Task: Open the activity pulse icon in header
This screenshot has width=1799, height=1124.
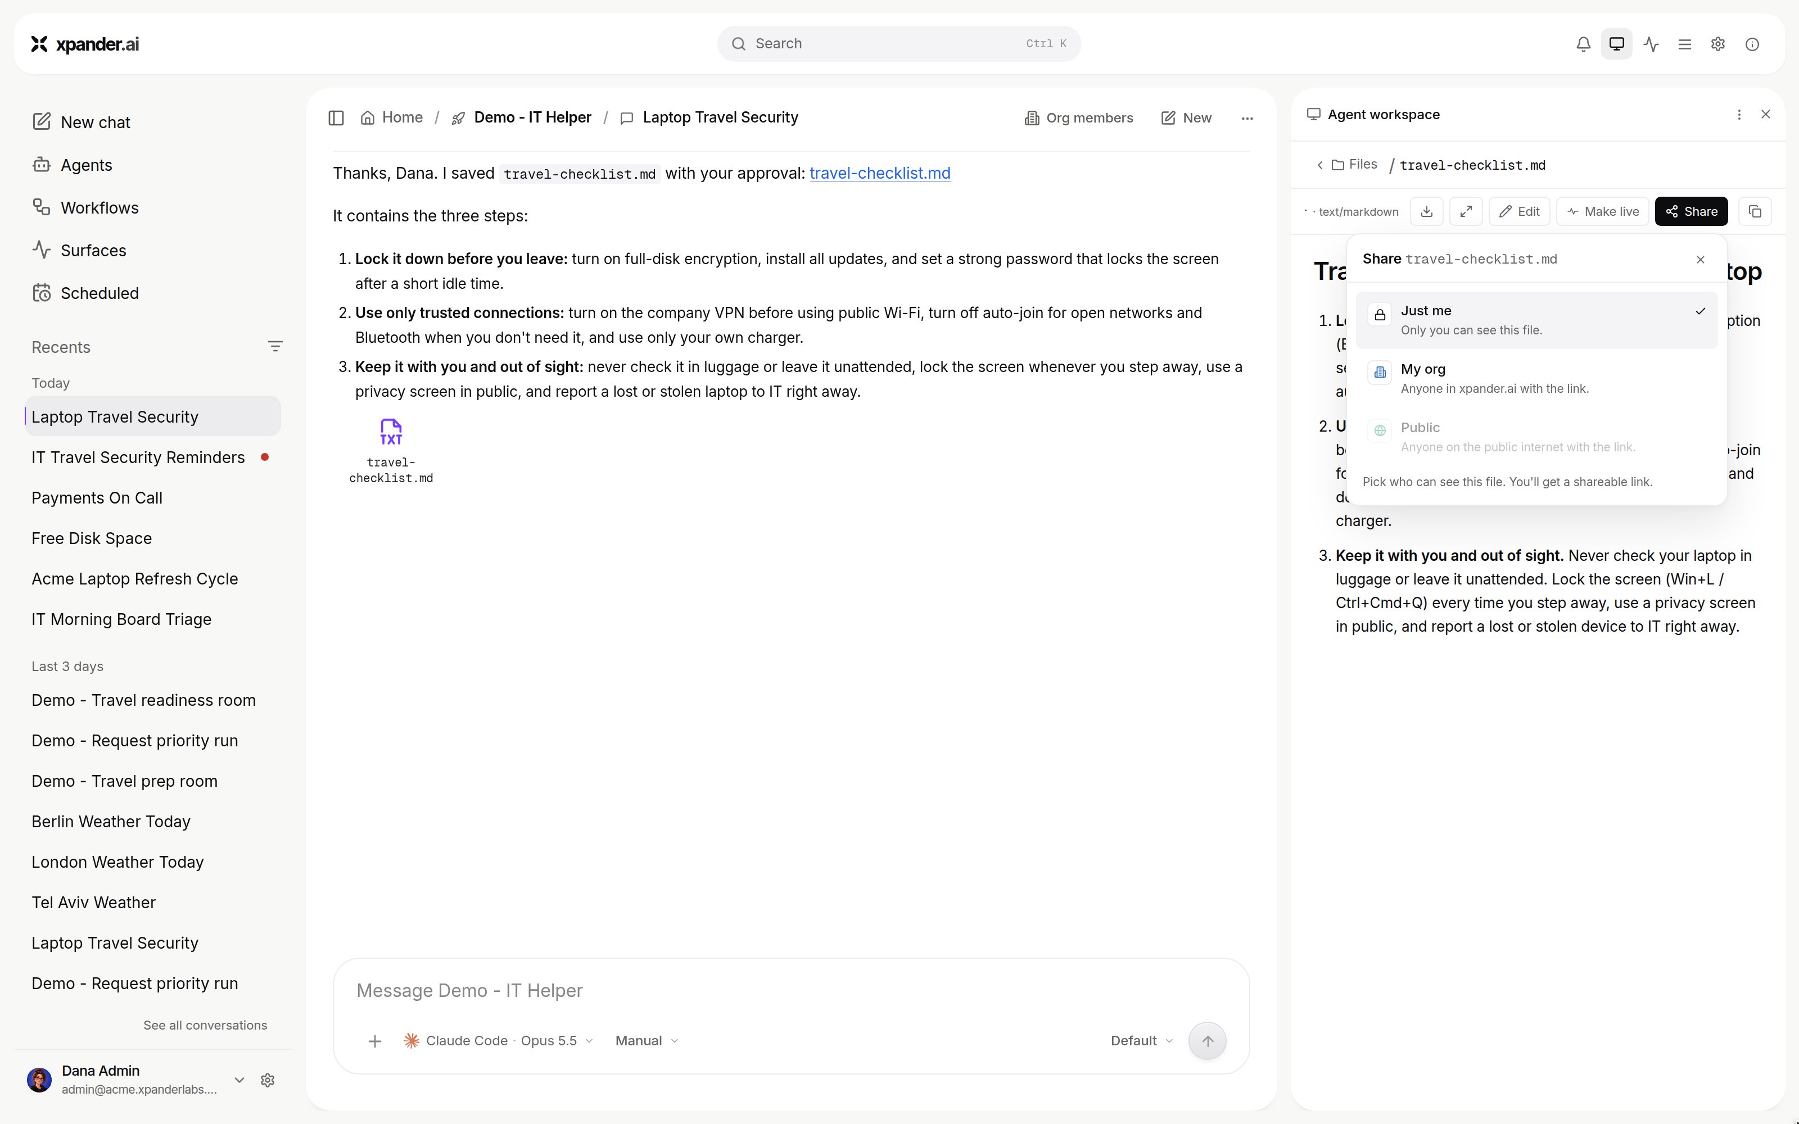Action: click(1651, 44)
